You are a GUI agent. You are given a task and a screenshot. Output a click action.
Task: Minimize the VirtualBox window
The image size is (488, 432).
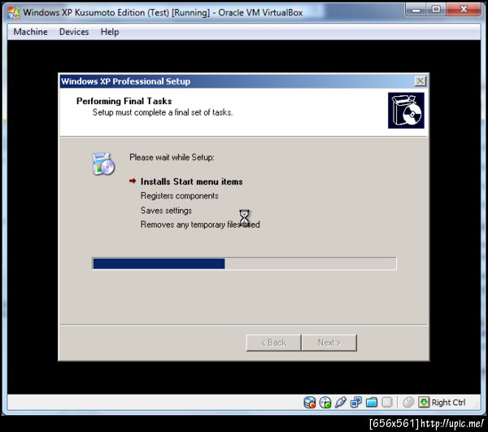point(416,10)
